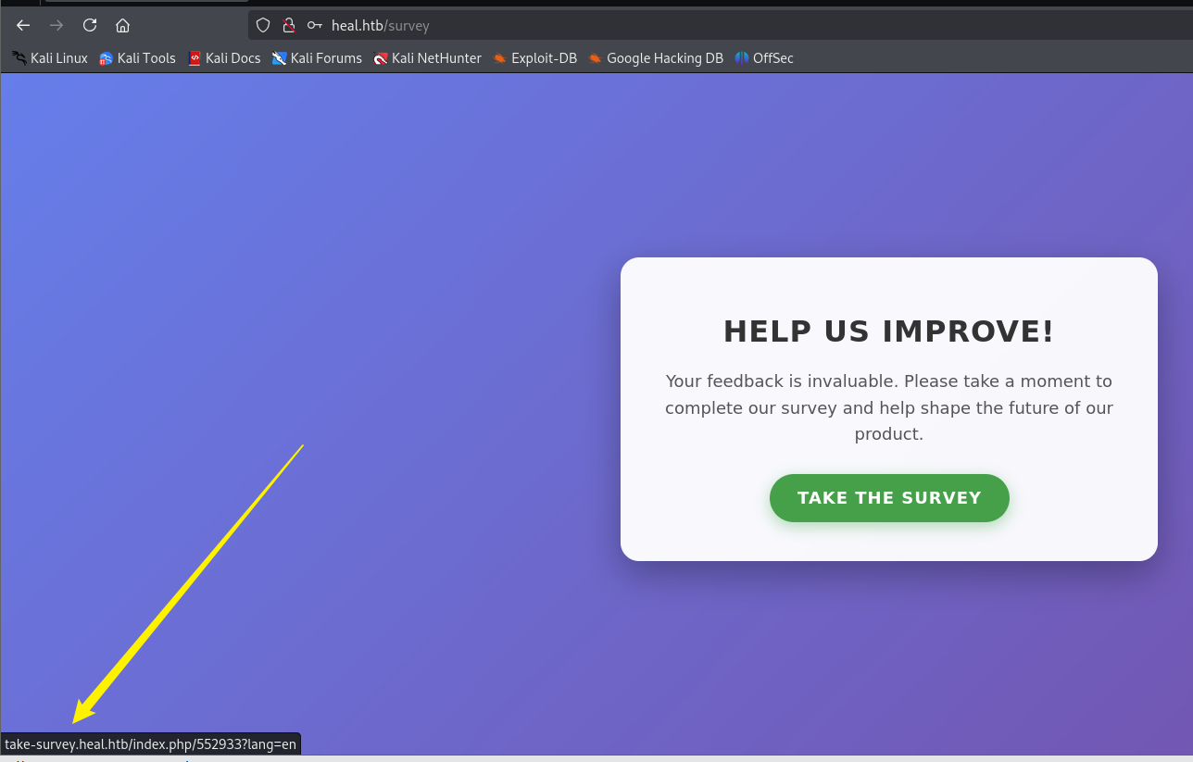Screen dimensions: 1193x762
Task: Click the HELP US IMPROVE! heading
Action: coord(888,331)
